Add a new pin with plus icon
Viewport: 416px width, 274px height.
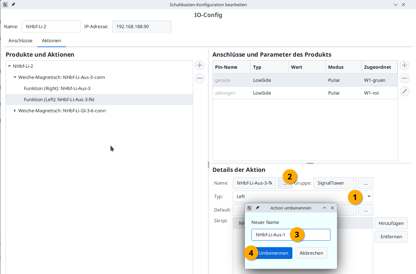coord(405,65)
